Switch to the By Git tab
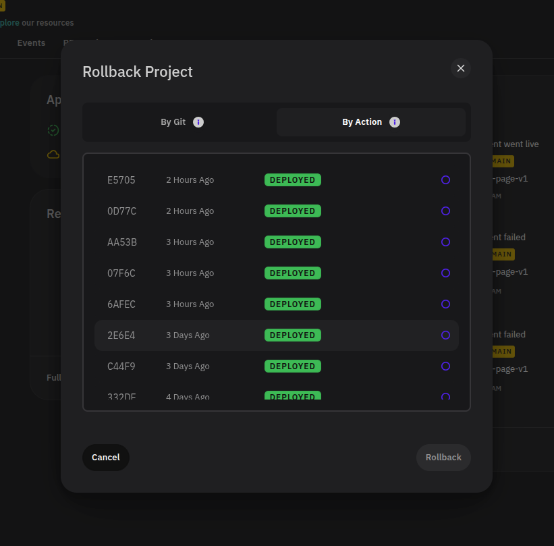Screen dimensions: 554x546 182,122
